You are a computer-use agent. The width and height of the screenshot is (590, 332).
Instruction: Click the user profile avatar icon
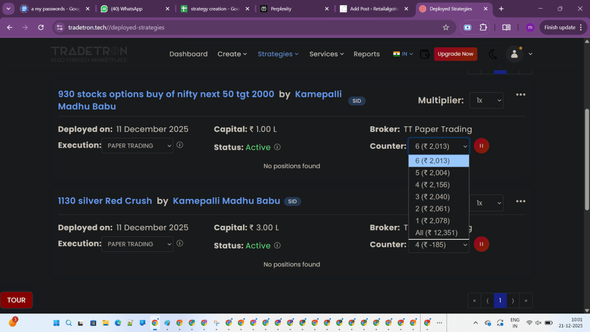click(x=513, y=54)
